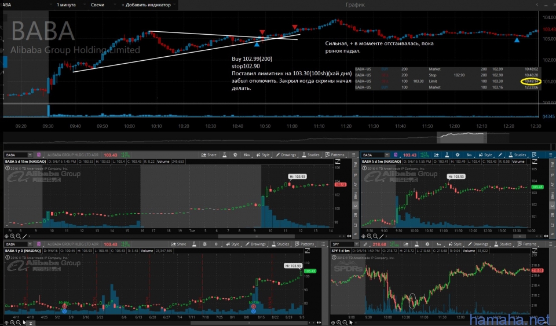Screen dimensions: 556x326
Task: Toggle the Btns side tab of BABA 15m chart
Action: [x=355, y=195]
